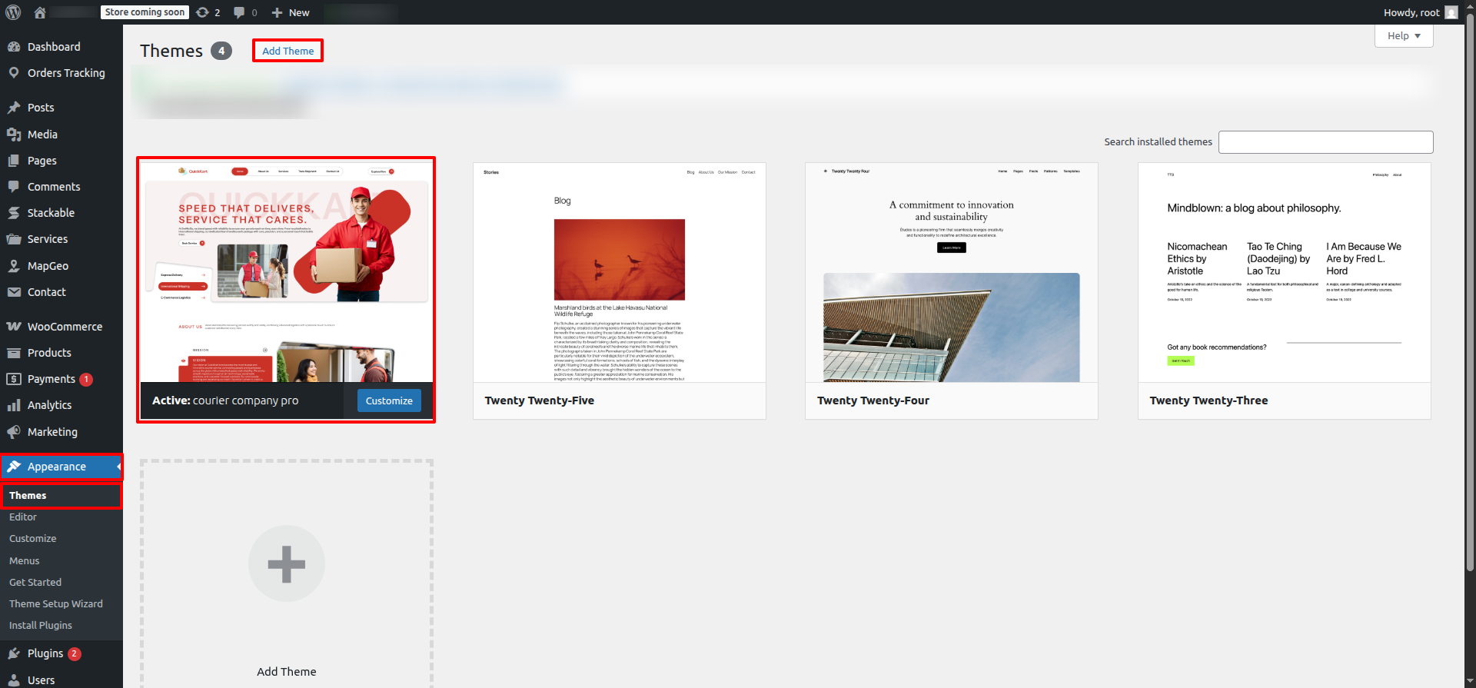
Task: Open the comments bubble icon in toolbar
Action: tap(240, 12)
